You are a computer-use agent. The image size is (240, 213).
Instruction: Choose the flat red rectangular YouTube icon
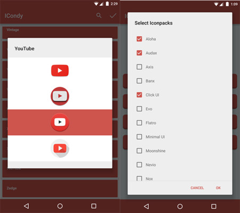60,70
